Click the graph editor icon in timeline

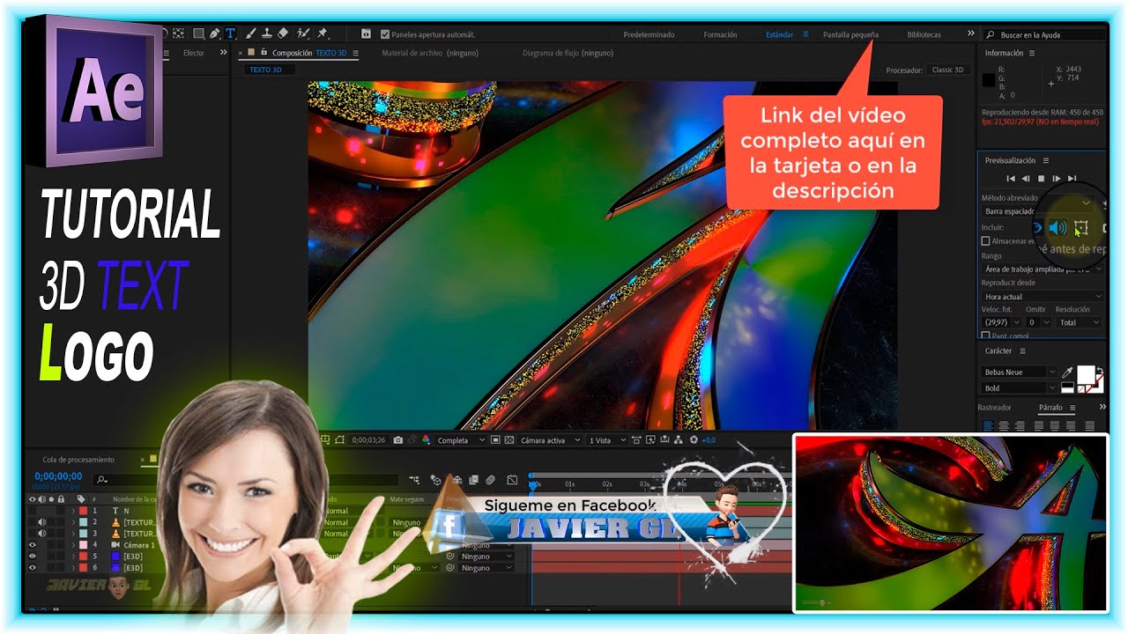coord(512,480)
